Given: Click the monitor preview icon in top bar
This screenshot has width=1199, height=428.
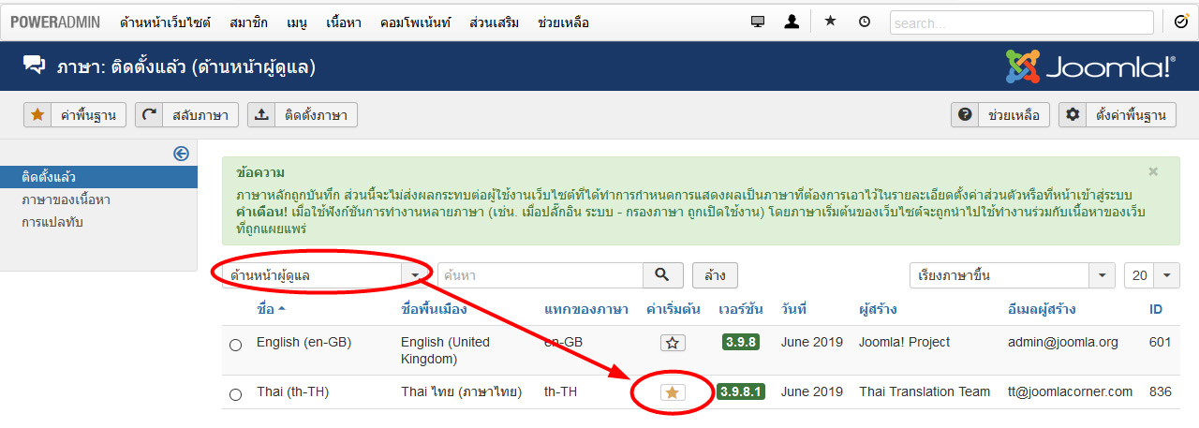Looking at the screenshot, I should click(758, 22).
